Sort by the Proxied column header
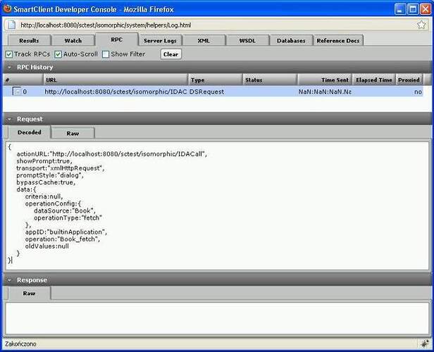 tap(409, 80)
